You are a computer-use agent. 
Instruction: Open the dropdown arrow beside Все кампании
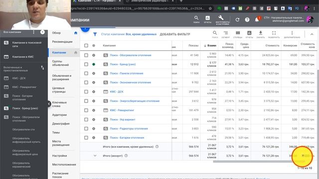tap(42, 32)
